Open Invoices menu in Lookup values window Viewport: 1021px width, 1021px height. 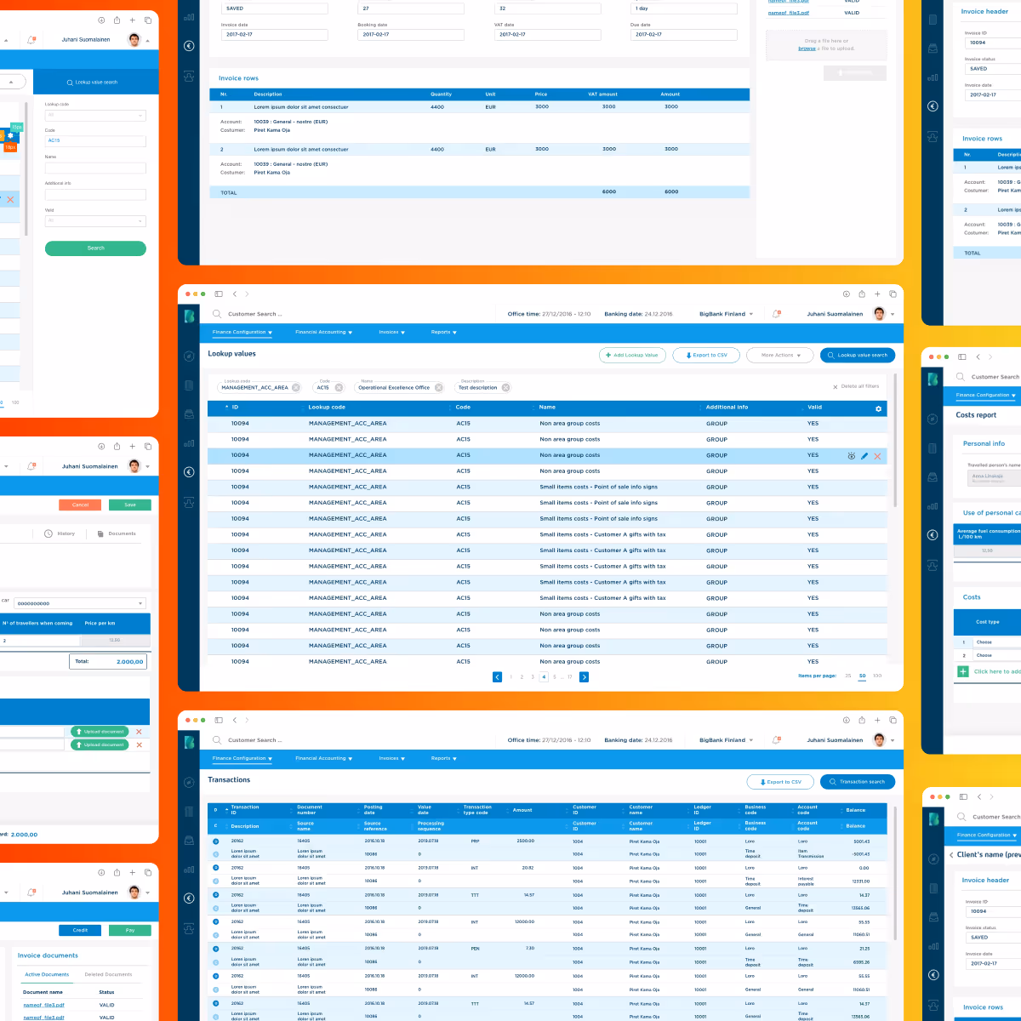point(391,332)
